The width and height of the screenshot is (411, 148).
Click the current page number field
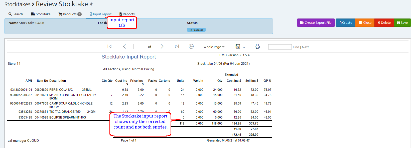tap(140, 47)
